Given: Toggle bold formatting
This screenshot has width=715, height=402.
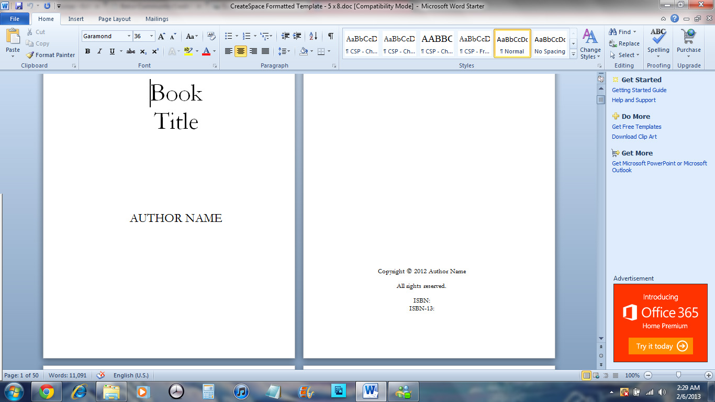Looking at the screenshot, I should (87, 51).
